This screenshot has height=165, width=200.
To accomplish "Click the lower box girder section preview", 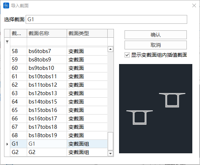I will 140,117.
